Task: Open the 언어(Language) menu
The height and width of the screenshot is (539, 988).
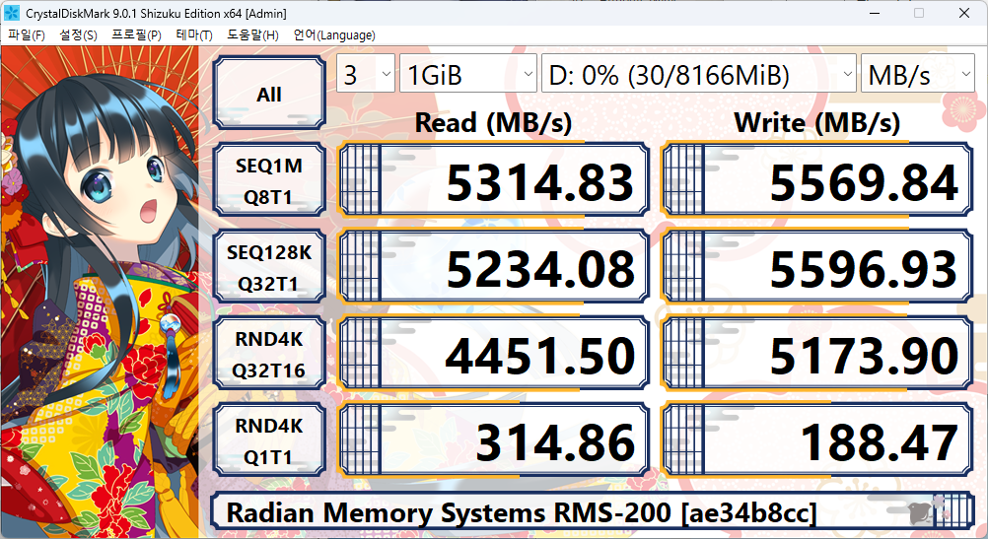Action: tap(333, 35)
